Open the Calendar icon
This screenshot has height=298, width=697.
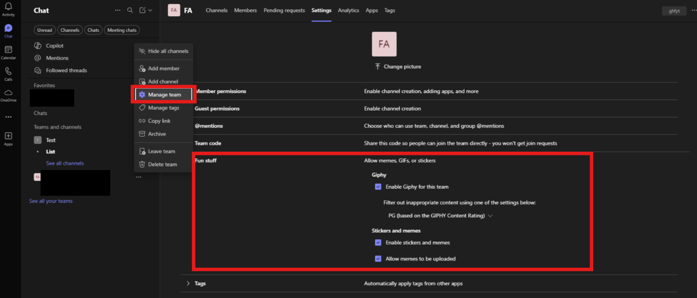(x=8, y=50)
